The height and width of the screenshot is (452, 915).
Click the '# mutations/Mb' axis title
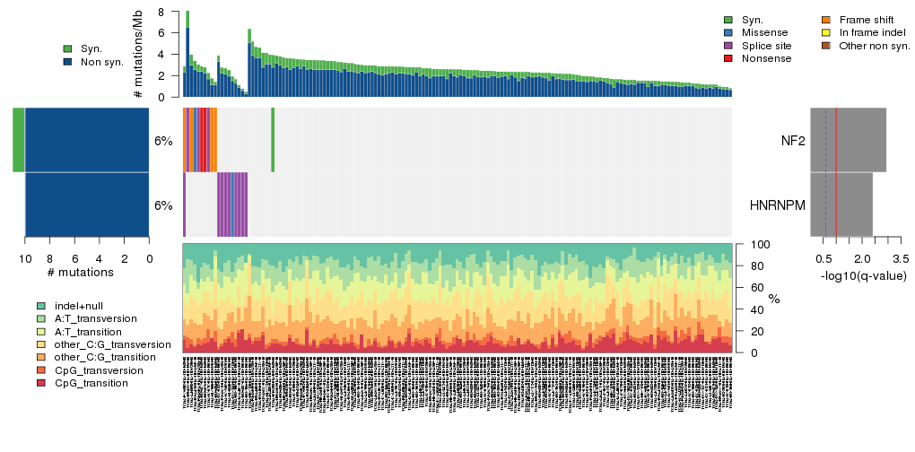(138, 56)
